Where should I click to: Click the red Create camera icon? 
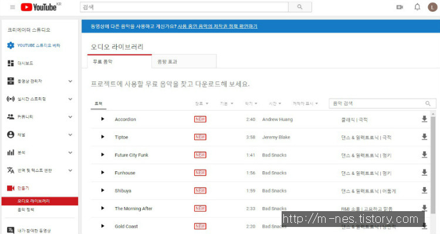[x=11, y=188]
